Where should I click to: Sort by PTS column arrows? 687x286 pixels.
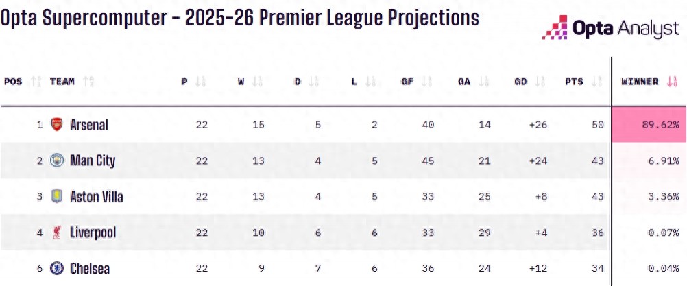coord(596,82)
